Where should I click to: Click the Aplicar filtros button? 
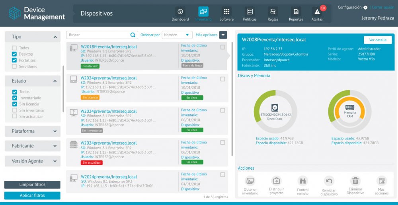[32, 195]
